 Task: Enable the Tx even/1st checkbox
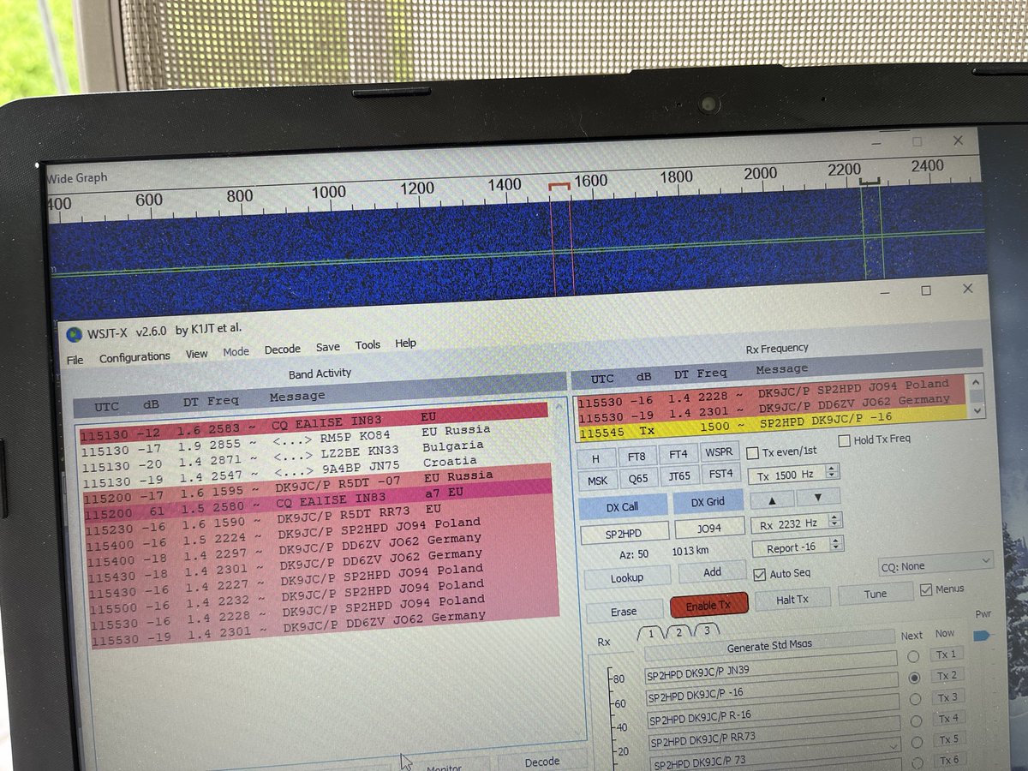point(753,452)
